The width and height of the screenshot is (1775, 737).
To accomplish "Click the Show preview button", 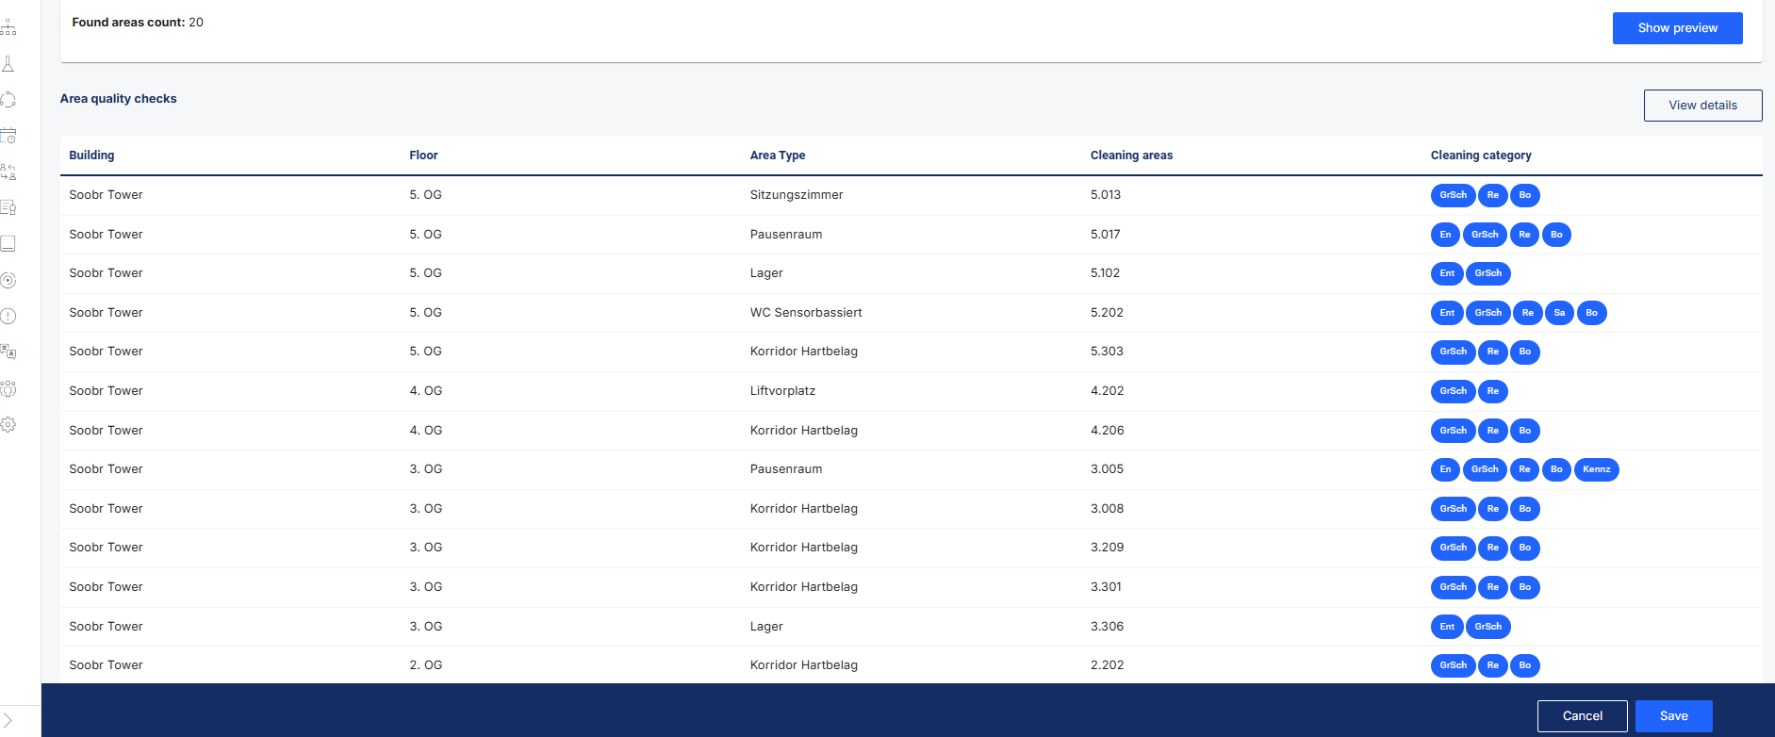I will 1677,28.
